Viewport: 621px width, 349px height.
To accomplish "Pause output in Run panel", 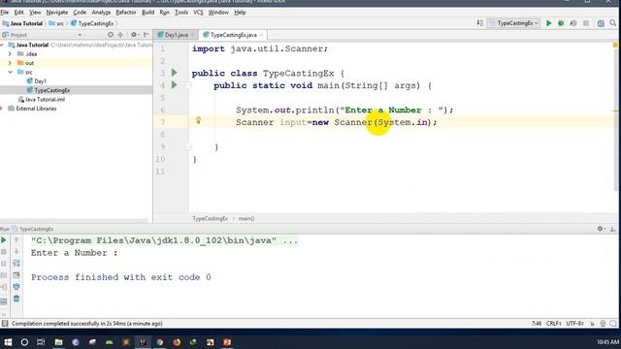I will pos(4,264).
